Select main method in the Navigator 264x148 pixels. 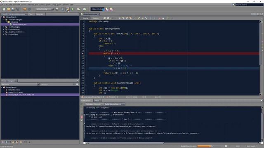15,92
